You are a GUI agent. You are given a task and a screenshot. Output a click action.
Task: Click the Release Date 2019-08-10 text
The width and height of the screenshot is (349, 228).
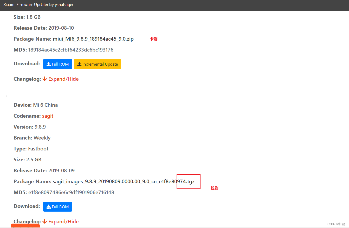pos(44,28)
